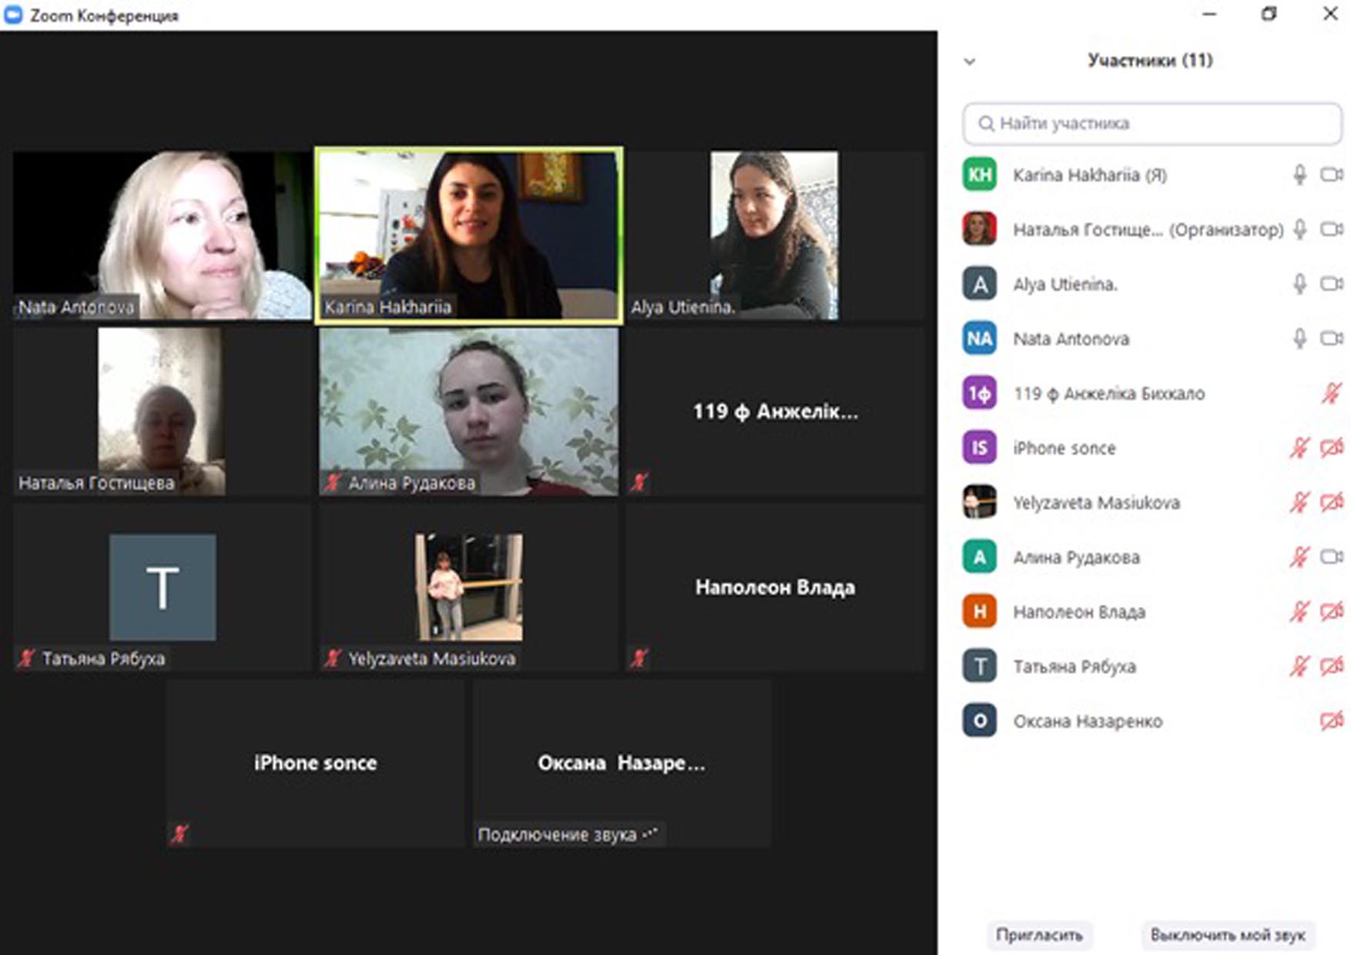Viewport: 1351px width, 955px height.
Task: Click the Выключить мой звук button
Action: 1227,935
